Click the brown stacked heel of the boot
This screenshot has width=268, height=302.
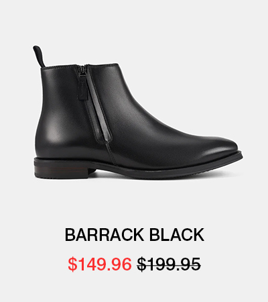(62, 172)
